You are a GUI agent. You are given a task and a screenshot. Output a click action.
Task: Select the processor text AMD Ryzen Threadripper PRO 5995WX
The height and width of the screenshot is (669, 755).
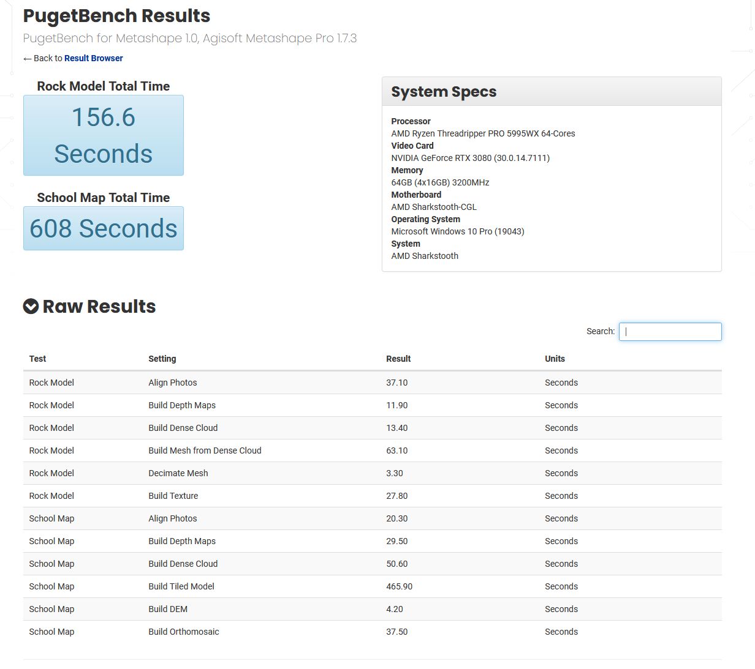[466, 133]
